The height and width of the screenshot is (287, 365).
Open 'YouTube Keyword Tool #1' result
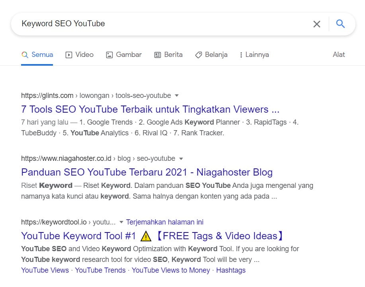[152, 236]
